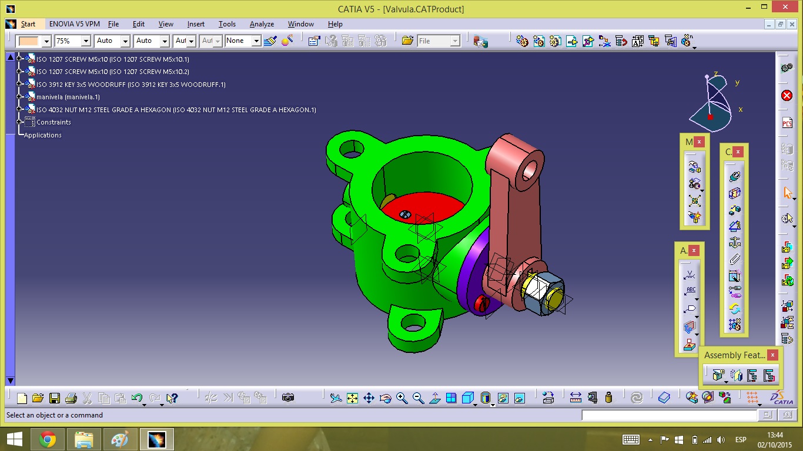The height and width of the screenshot is (451, 803).
Task: Click the Fit All In view icon
Action: [x=352, y=398]
